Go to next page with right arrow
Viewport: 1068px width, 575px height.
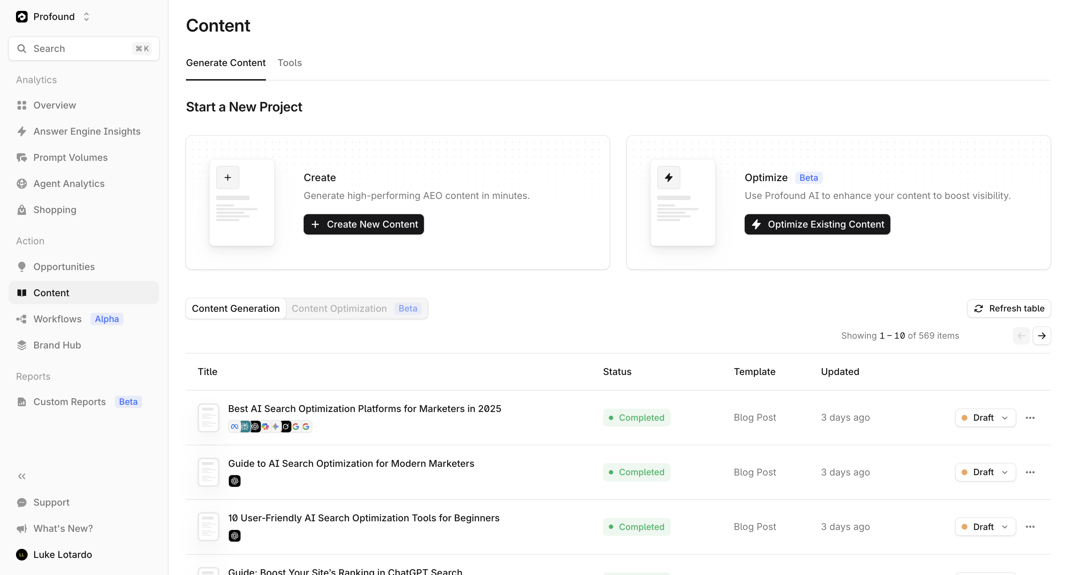(x=1041, y=336)
